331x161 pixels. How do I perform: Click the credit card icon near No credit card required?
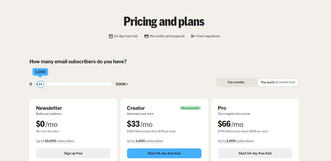pyautogui.click(x=146, y=36)
